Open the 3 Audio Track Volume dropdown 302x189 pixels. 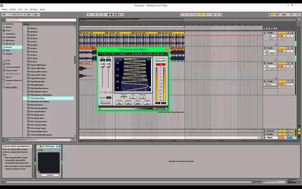pyautogui.click(x=270, y=69)
